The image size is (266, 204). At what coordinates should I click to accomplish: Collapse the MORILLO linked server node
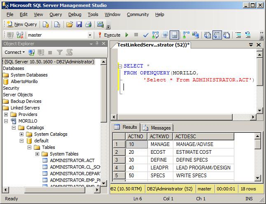coord(6,121)
